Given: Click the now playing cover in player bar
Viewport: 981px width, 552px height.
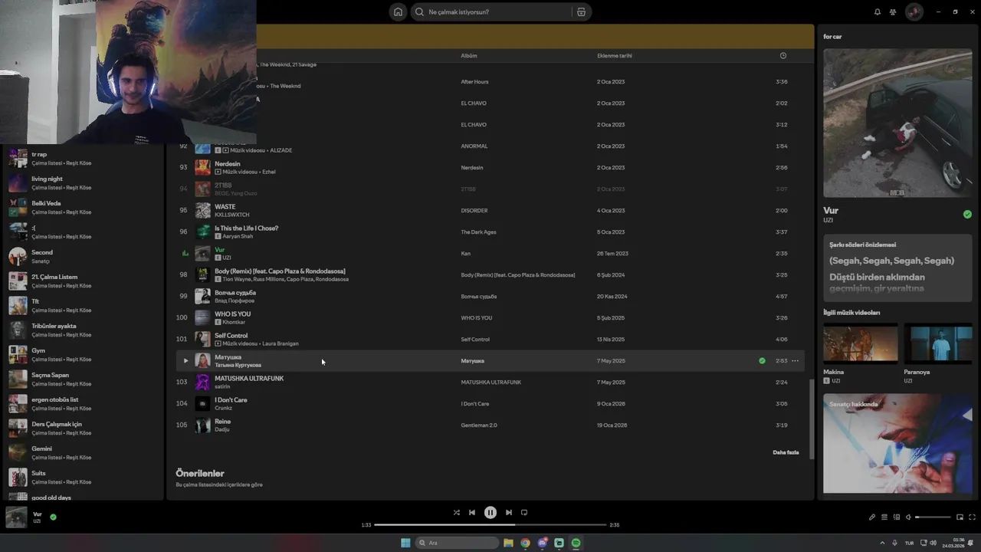Looking at the screenshot, I should [x=17, y=517].
